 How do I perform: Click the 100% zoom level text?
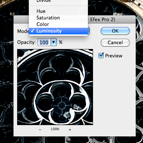point(55,129)
